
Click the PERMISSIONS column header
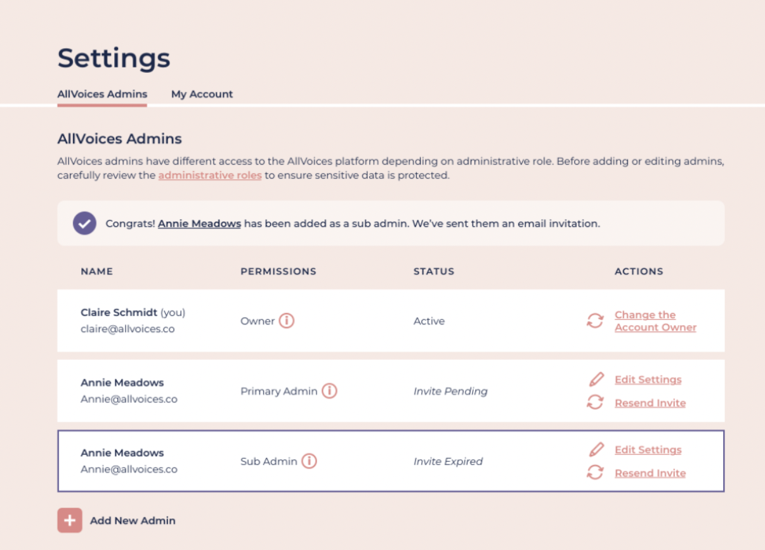tap(278, 271)
